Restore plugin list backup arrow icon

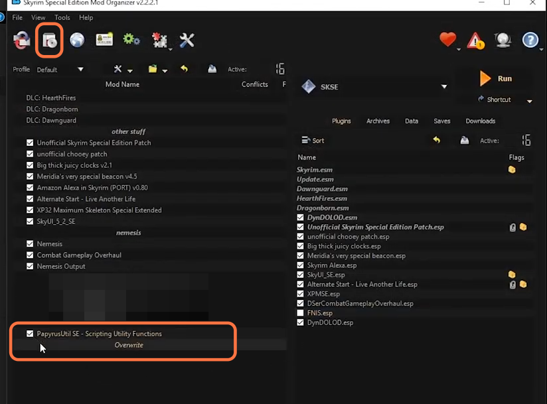tap(436, 140)
